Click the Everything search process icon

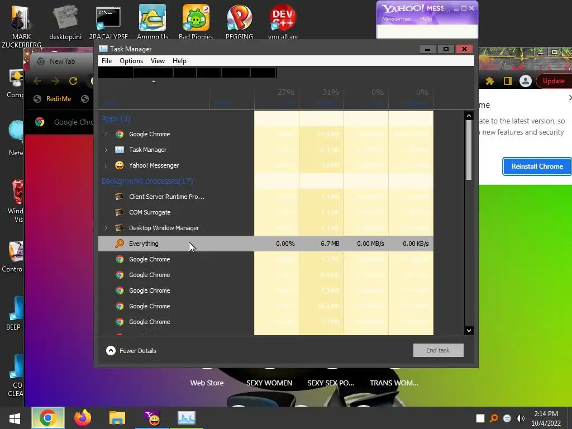[120, 244]
